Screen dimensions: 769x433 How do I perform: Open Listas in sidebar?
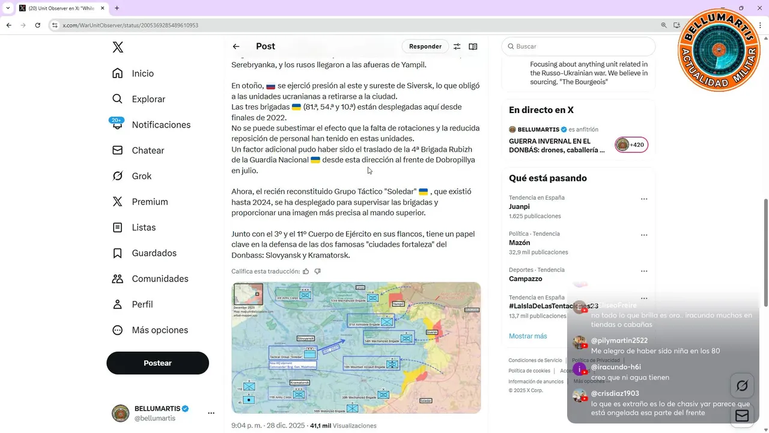(x=134, y=227)
